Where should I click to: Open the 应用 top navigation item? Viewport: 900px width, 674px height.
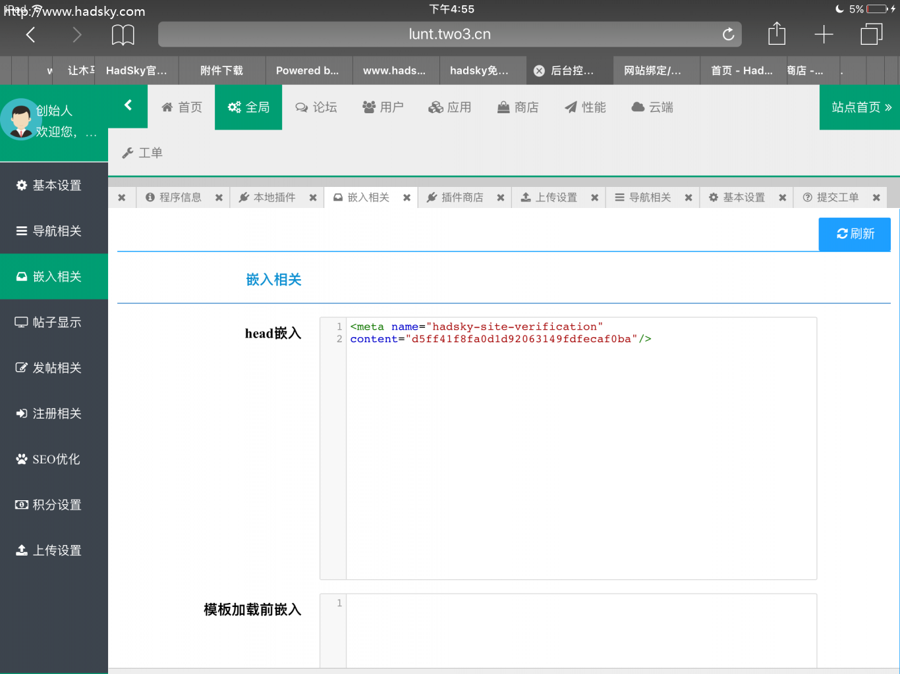(450, 107)
